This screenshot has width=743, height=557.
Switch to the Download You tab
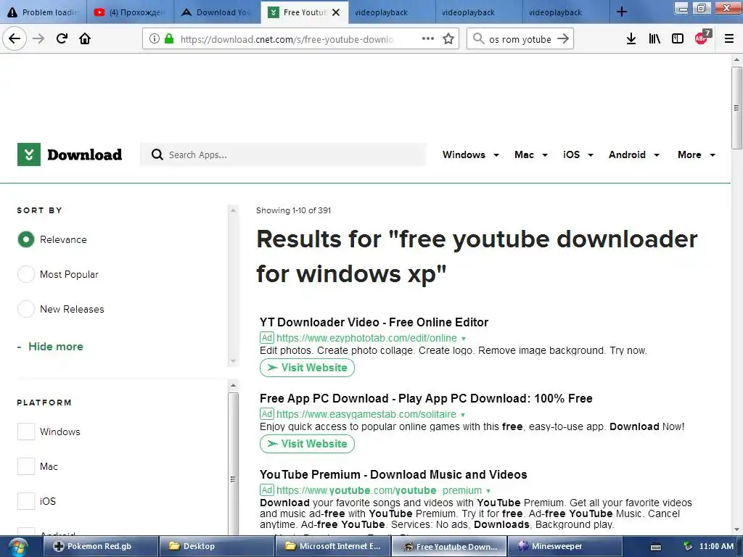[x=216, y=12]
